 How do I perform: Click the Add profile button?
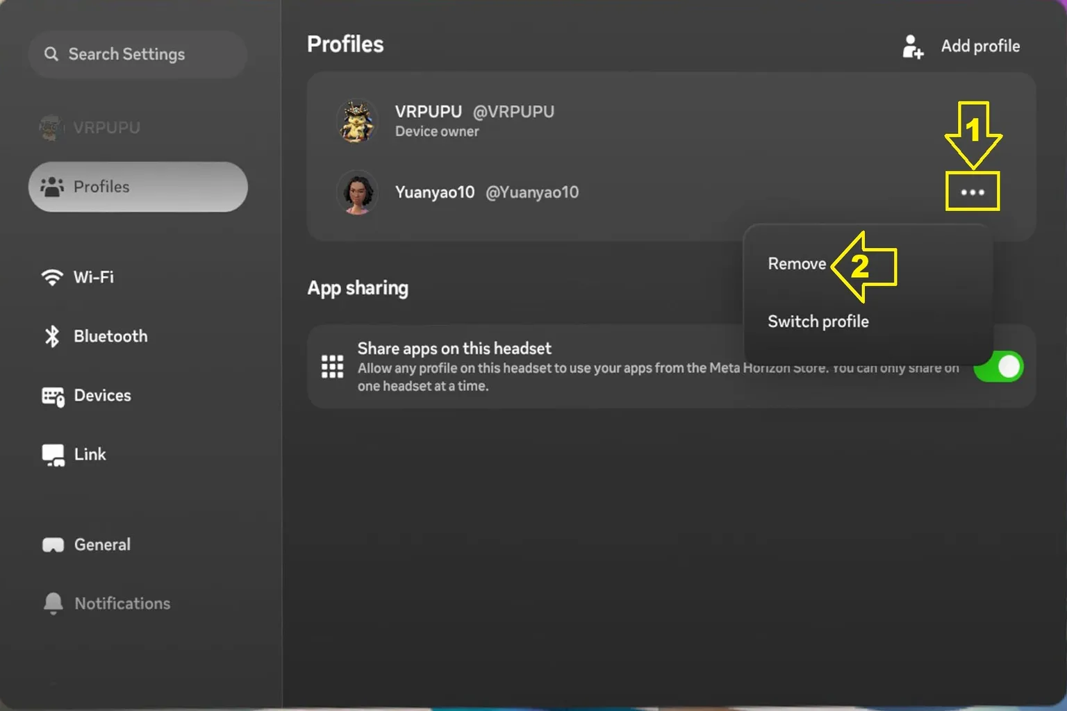pos(961,47)
